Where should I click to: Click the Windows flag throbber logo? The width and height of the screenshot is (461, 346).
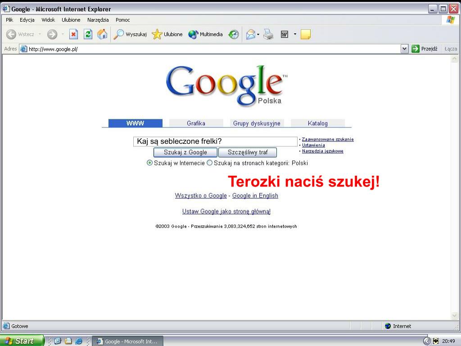451,20
